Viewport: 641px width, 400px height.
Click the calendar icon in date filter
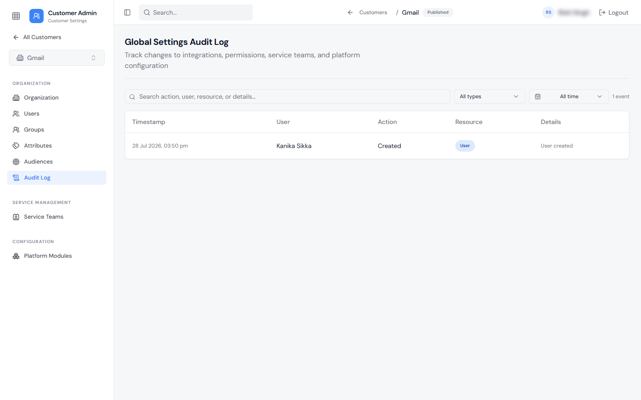tap(538, 96)
